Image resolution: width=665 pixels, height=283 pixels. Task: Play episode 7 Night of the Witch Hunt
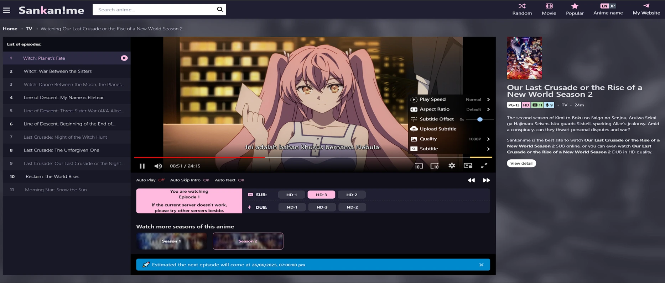(x=67, y=137)
